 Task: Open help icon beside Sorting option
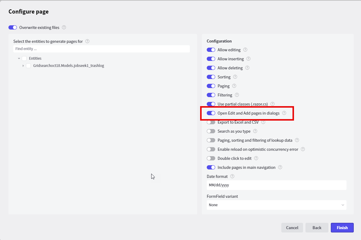coord(235,77)
